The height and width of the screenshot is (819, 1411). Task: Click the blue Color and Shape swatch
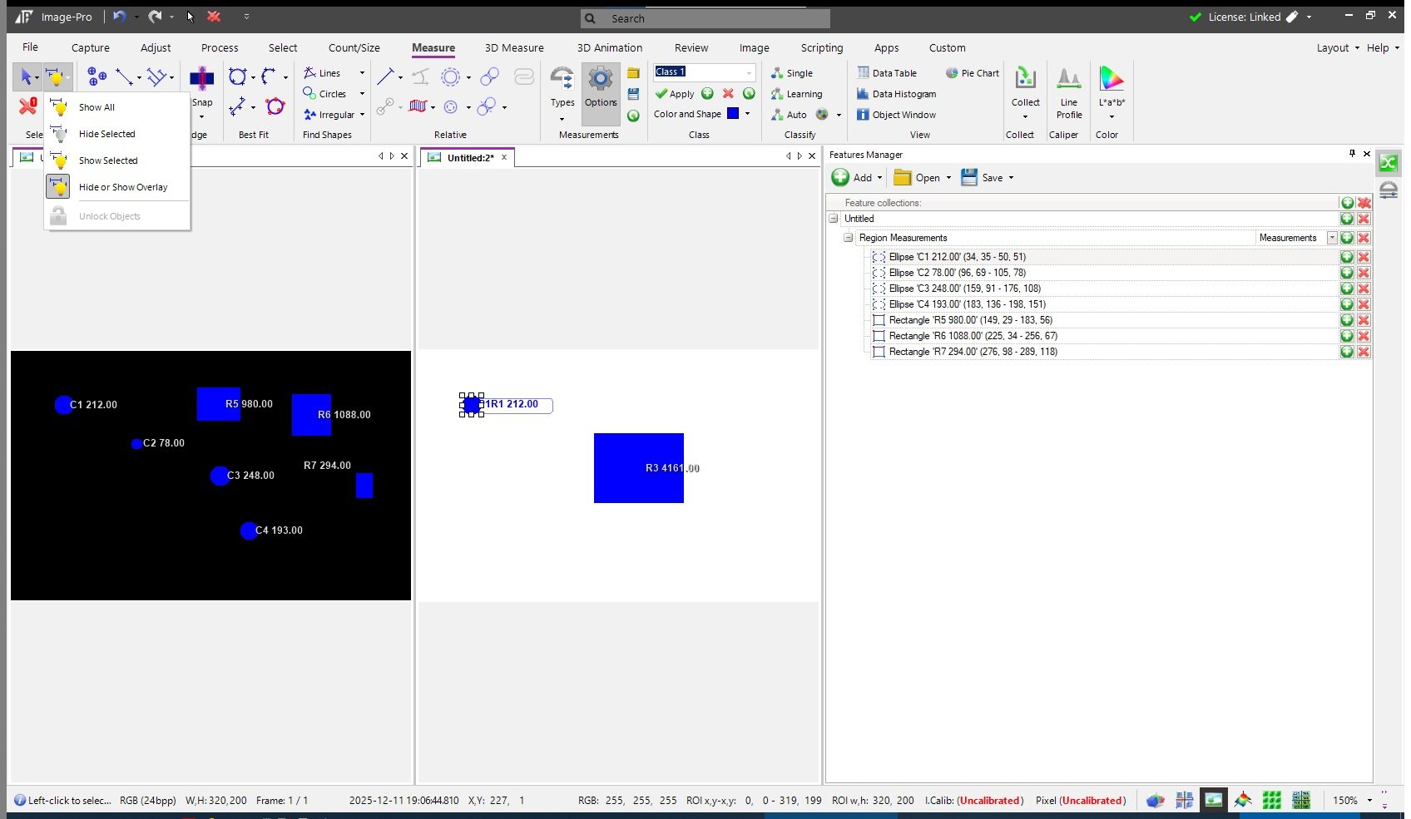[733, 114]
